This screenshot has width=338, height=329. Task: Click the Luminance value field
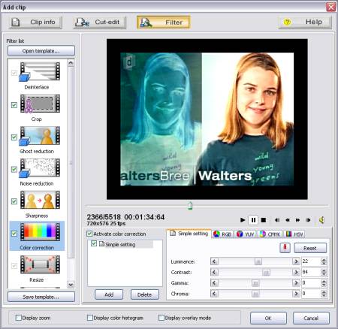coord(311,261)
